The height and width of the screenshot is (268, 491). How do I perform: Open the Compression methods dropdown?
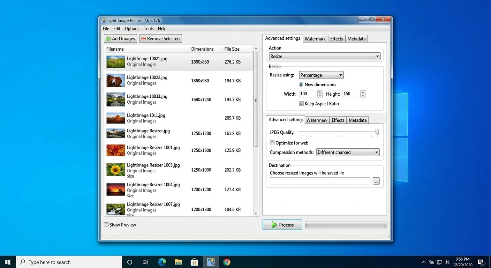coord(348,152)
